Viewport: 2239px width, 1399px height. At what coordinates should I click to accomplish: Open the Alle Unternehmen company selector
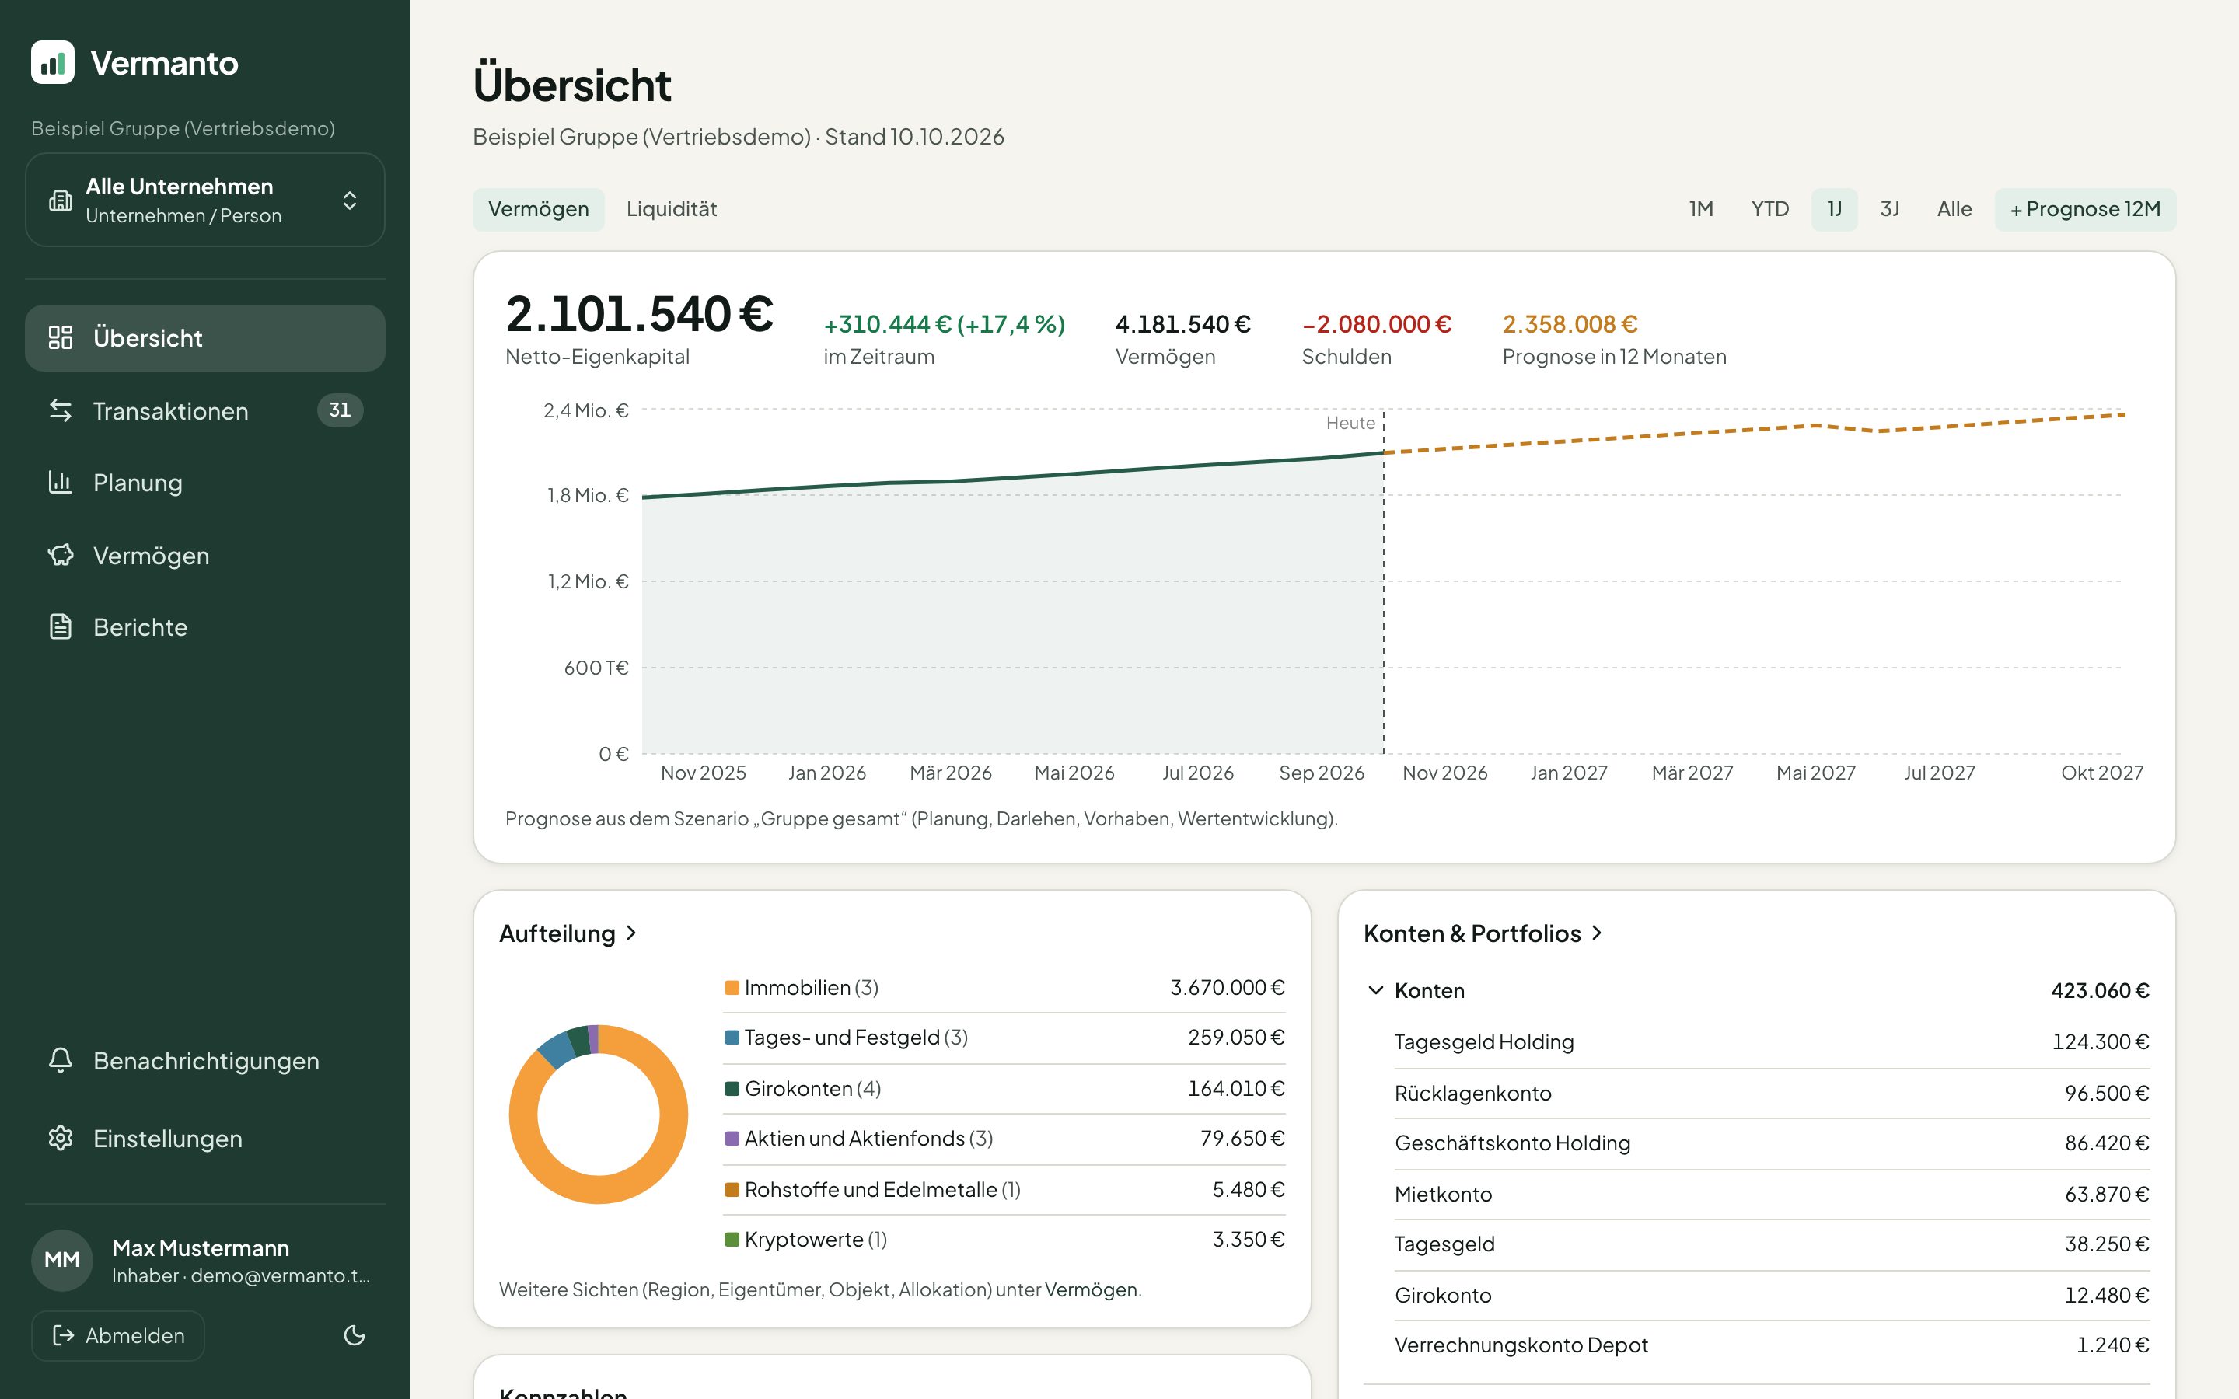tap(205, 200)
